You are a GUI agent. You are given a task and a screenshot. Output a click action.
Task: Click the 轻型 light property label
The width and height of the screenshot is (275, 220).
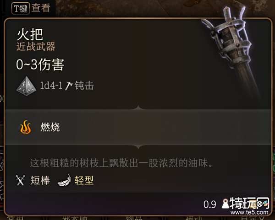tap(84, 180)
